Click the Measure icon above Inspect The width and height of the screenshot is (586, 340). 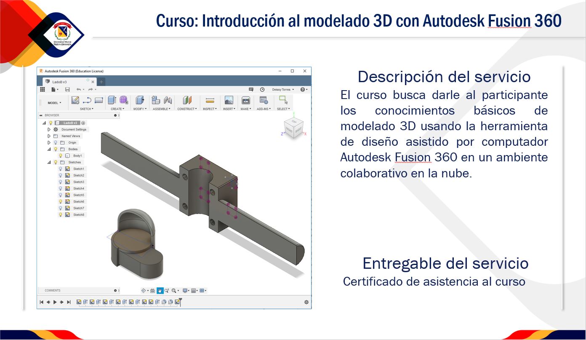coord(210,100)
